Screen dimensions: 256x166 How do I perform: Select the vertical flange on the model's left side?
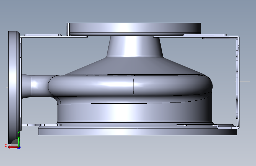pos(14,87)
